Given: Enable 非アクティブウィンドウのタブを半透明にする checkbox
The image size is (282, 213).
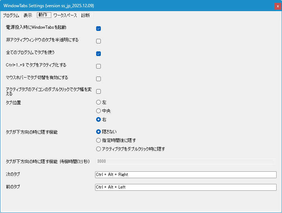Looking at the screenshot, I should (98, 41).
